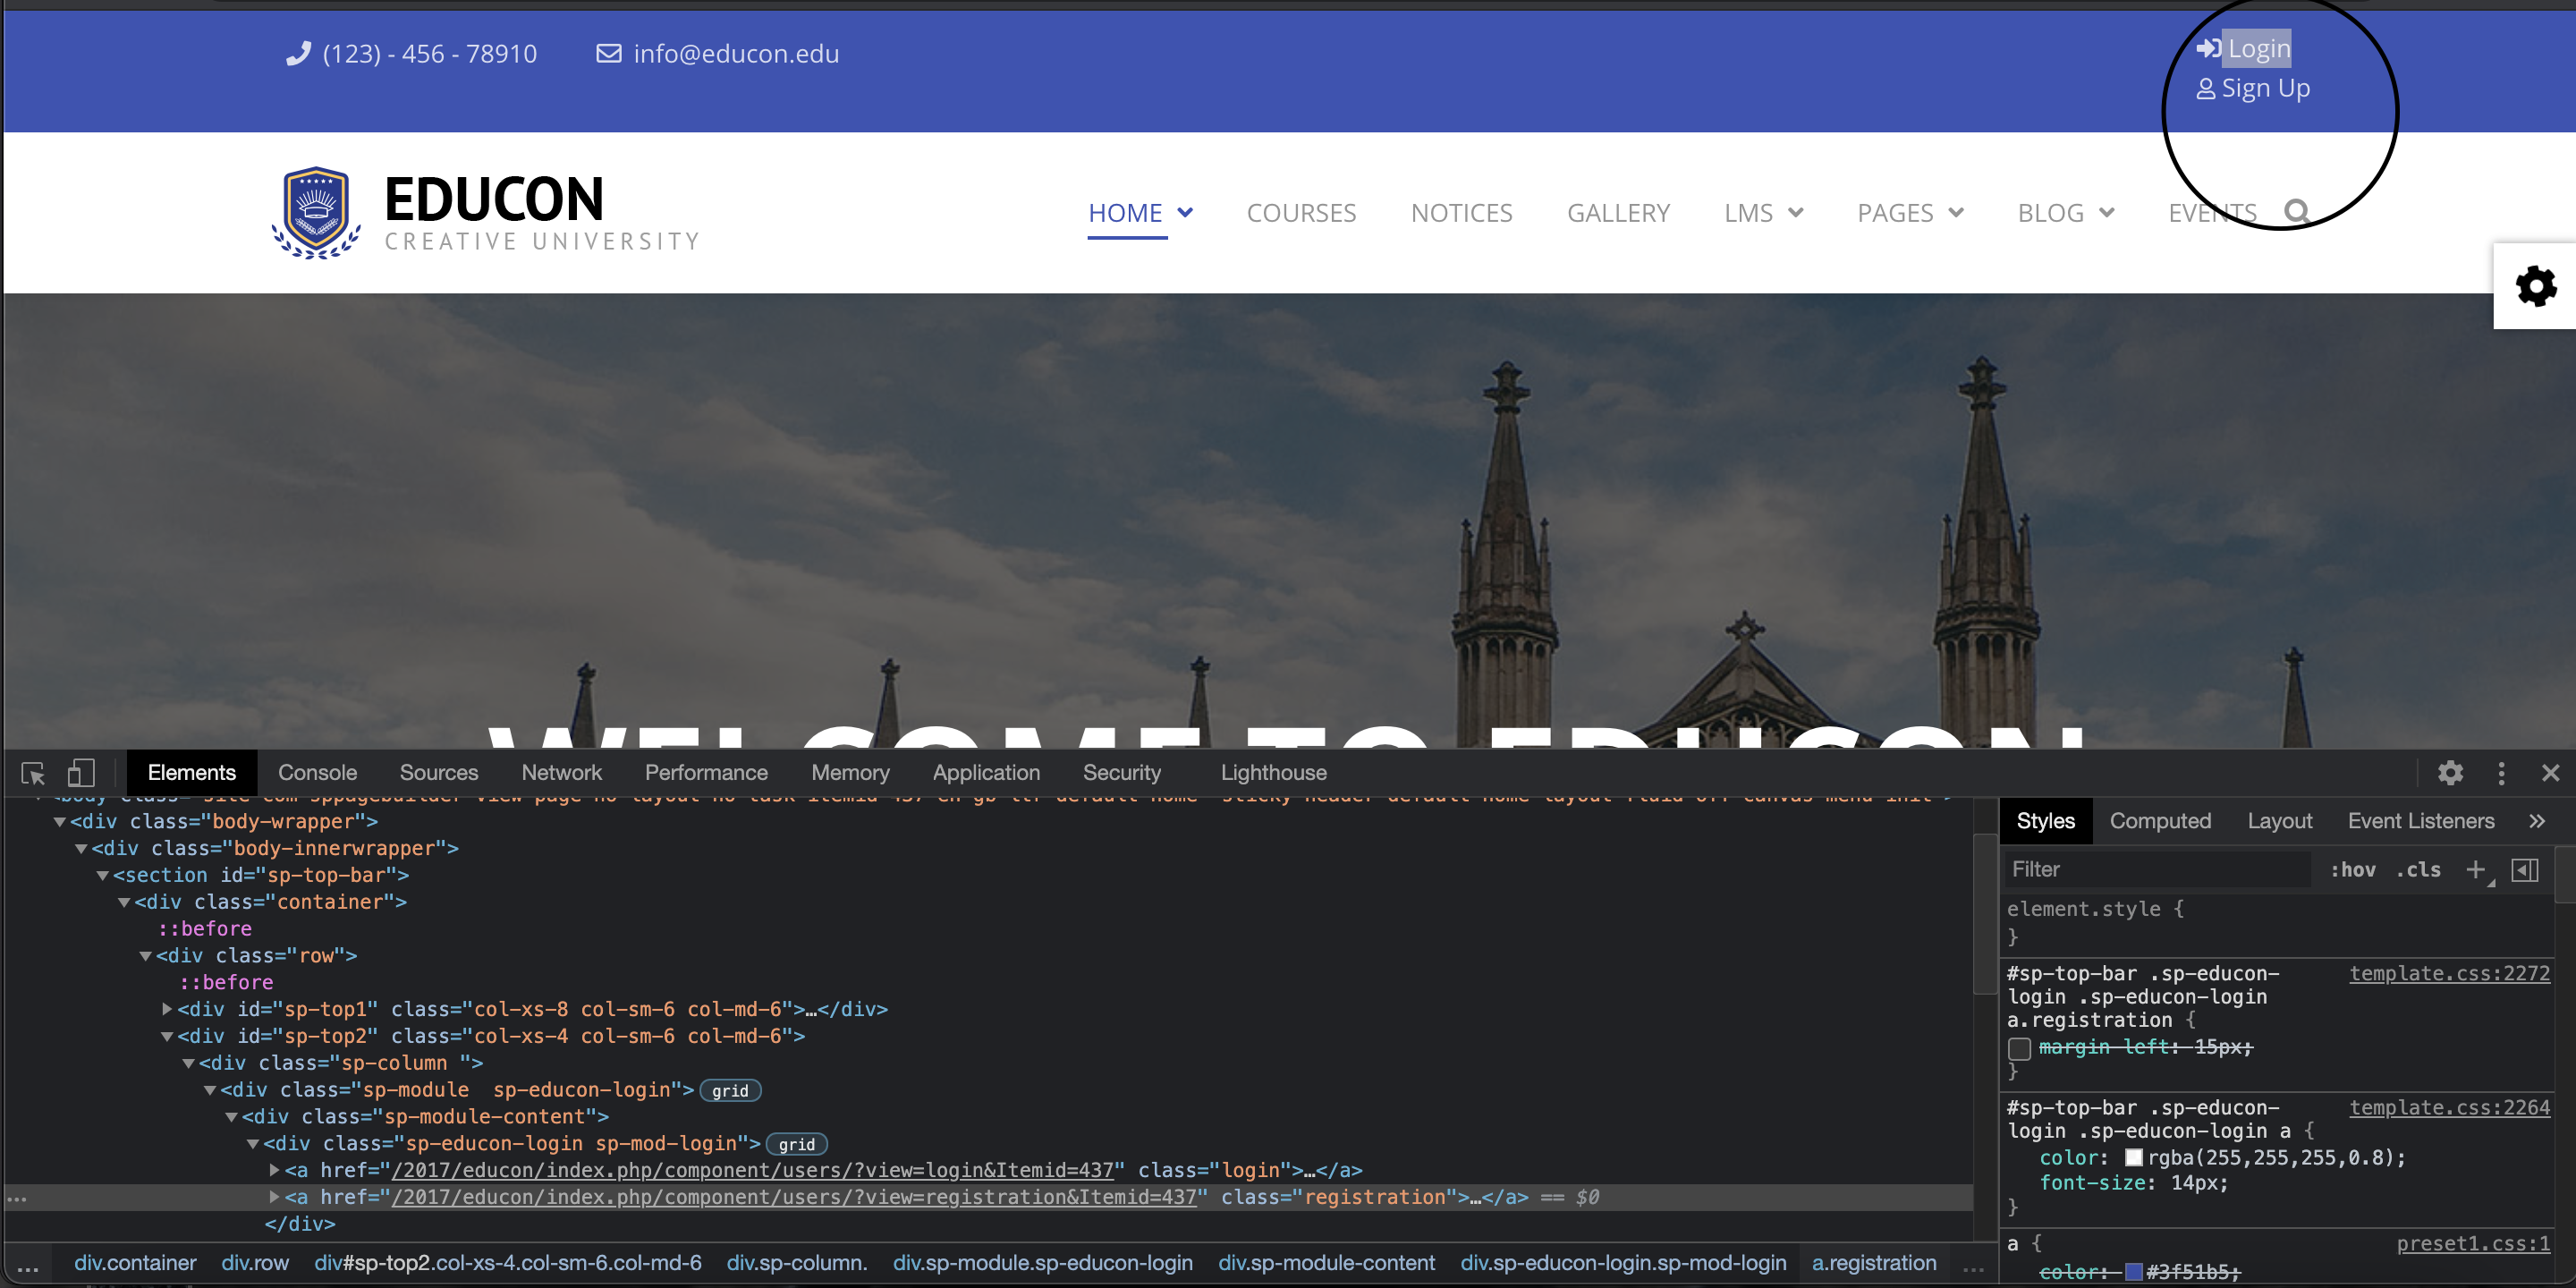Click the inspect element picker icon
This screenshot has width=2576, height=1288.
tap(33, 773)
